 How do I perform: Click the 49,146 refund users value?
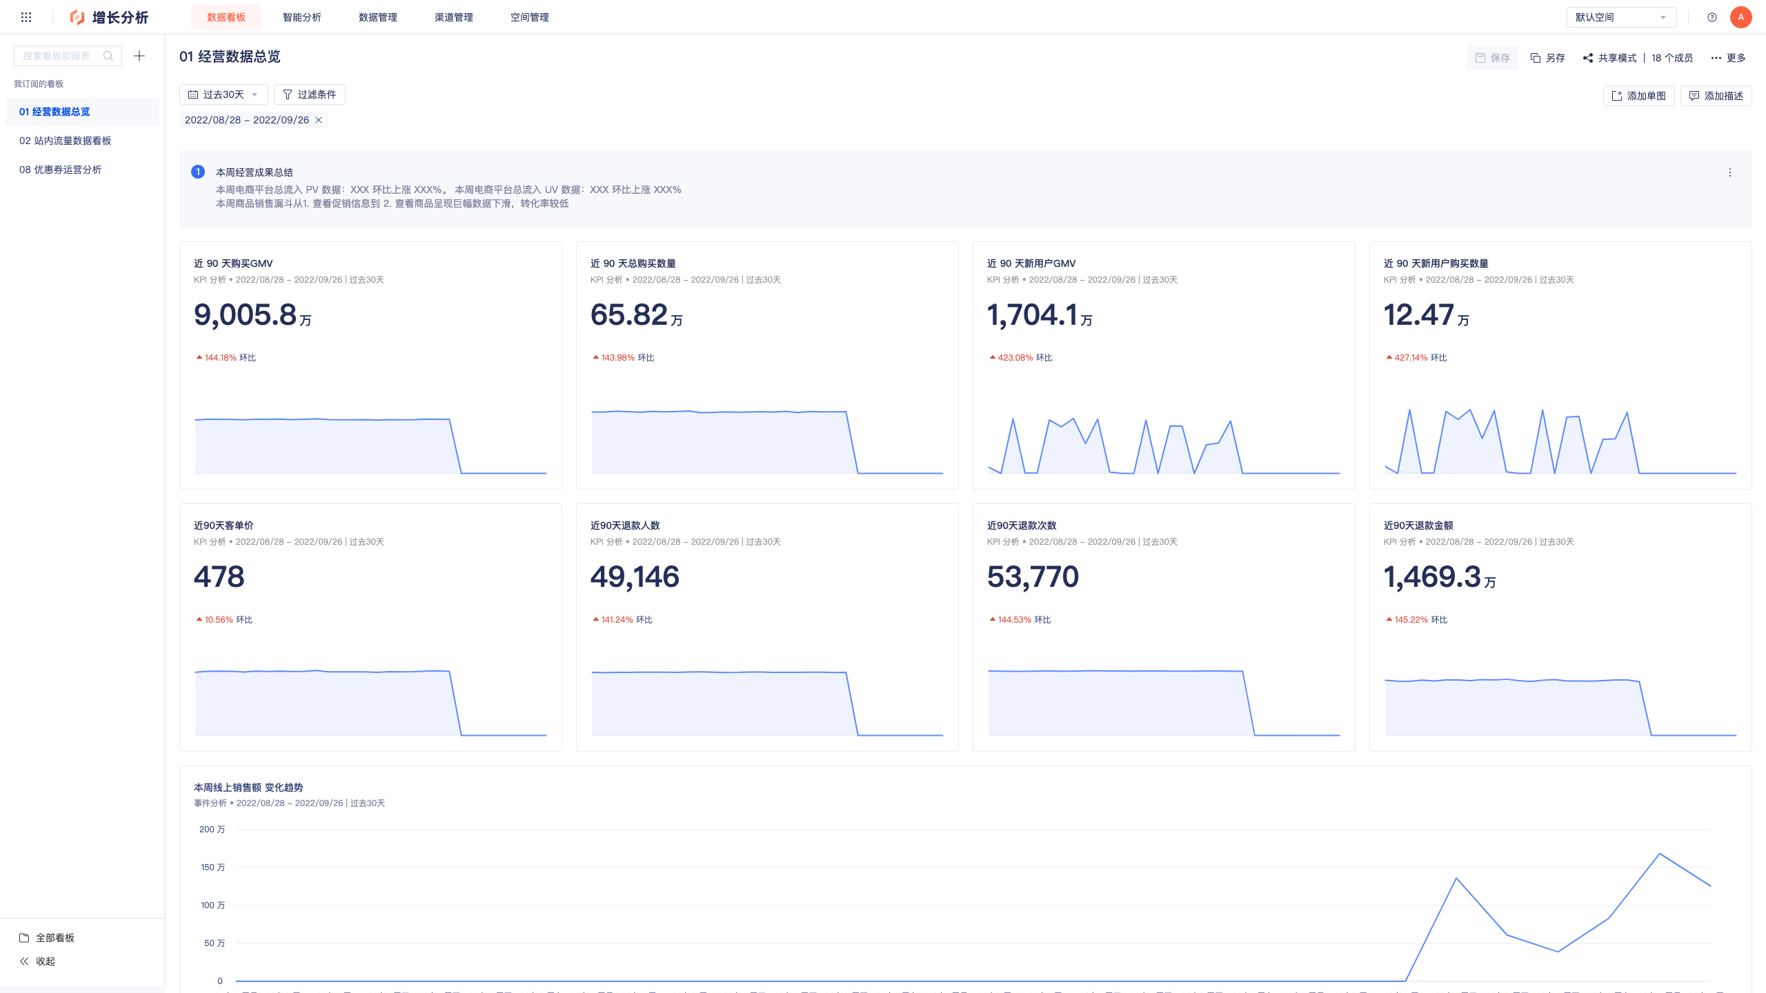coord(635,577)
